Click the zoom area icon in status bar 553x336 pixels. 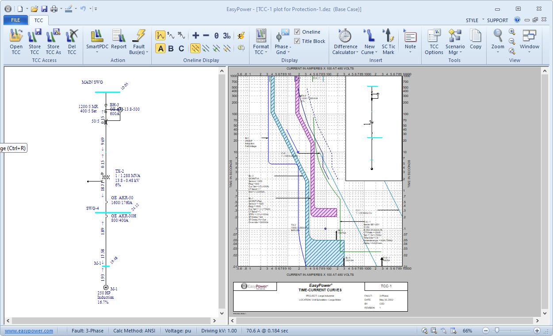pos(434,331)
